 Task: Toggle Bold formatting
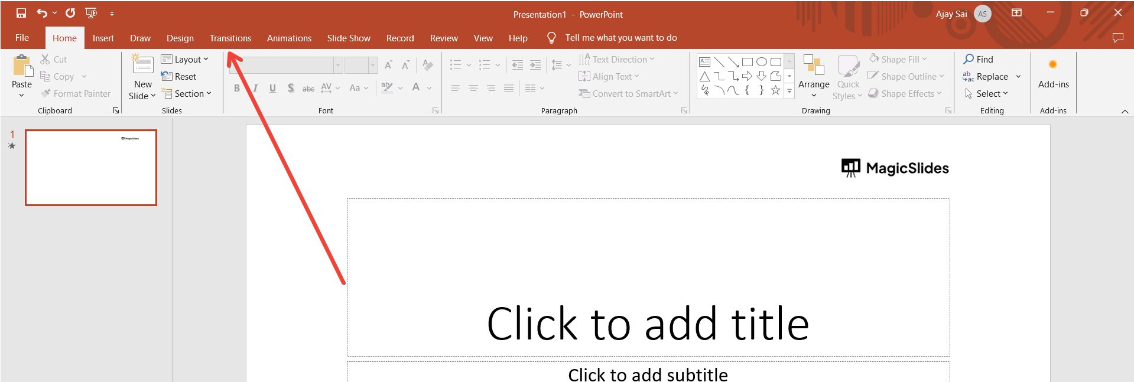point(237,88)
